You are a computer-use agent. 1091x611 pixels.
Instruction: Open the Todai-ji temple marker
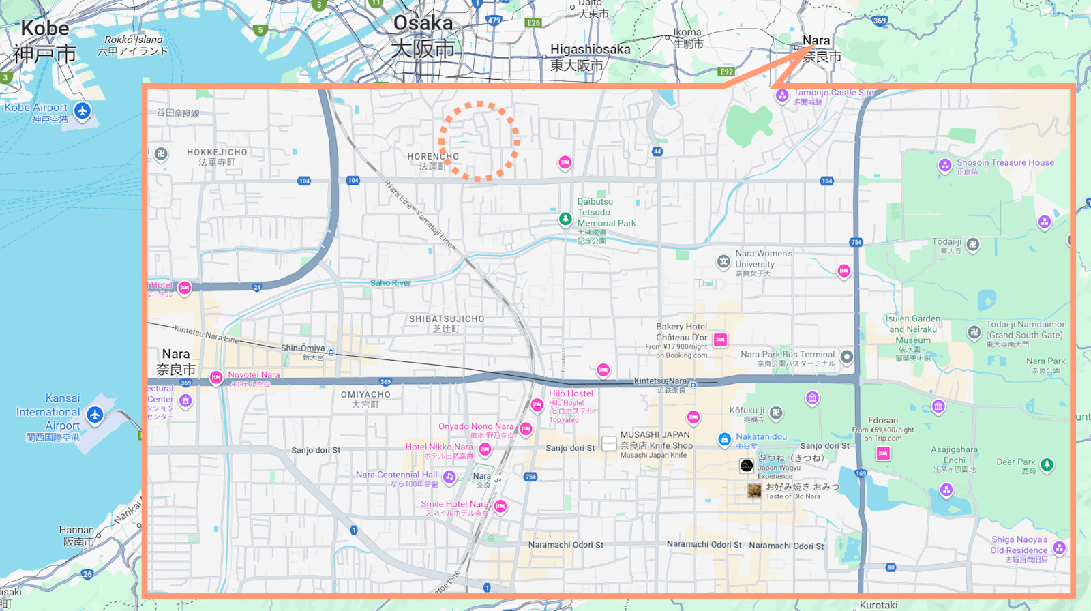[x=973, y=244]
